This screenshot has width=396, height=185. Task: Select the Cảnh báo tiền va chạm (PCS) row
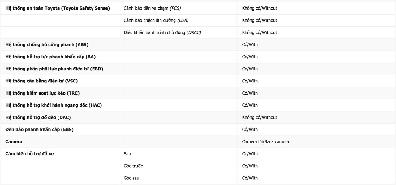[198, 8]
